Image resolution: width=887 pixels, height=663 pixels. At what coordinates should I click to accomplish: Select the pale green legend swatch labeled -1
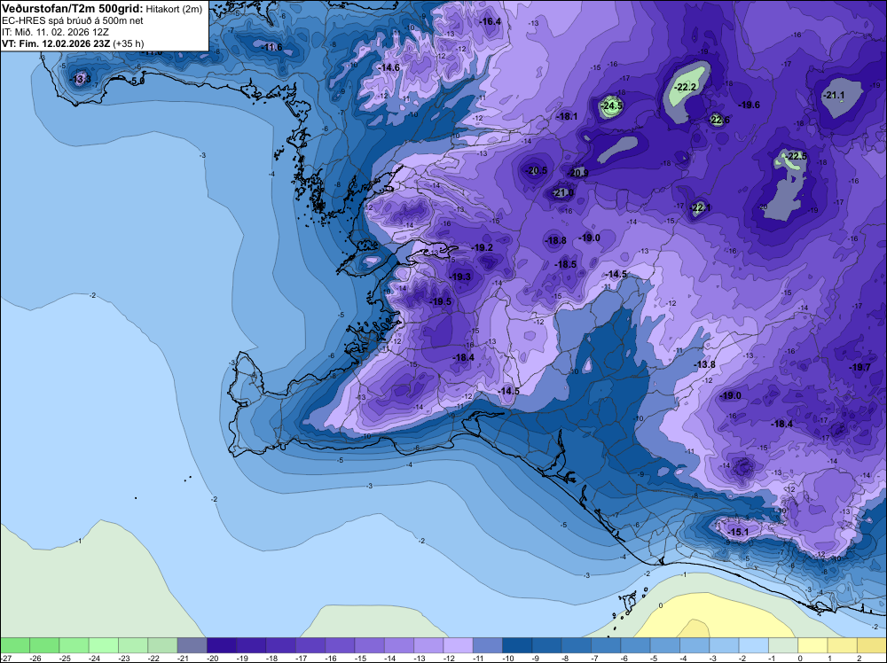783,645
